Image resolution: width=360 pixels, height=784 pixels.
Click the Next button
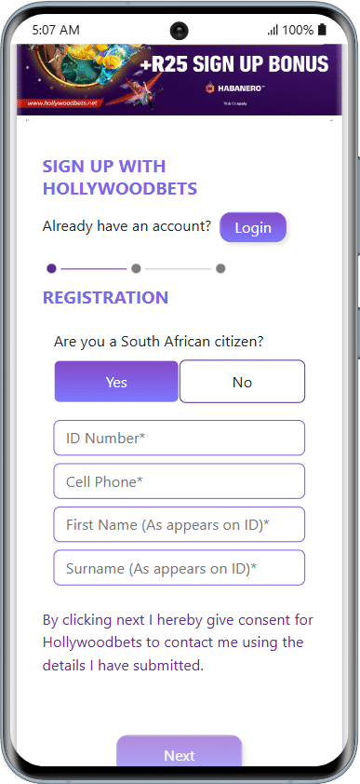[180, 751]
